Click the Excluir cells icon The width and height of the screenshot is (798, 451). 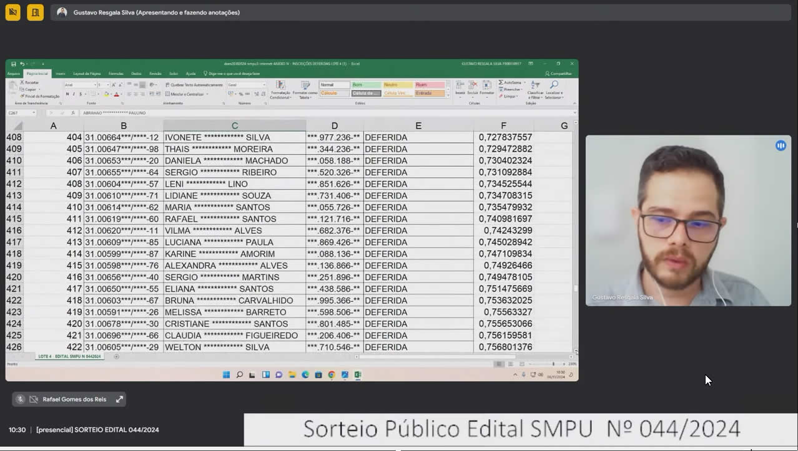pos(473,88)
